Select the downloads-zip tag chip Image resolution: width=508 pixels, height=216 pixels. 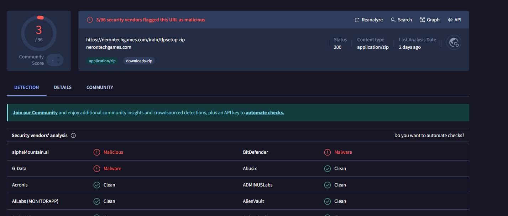tap(139, 61)
